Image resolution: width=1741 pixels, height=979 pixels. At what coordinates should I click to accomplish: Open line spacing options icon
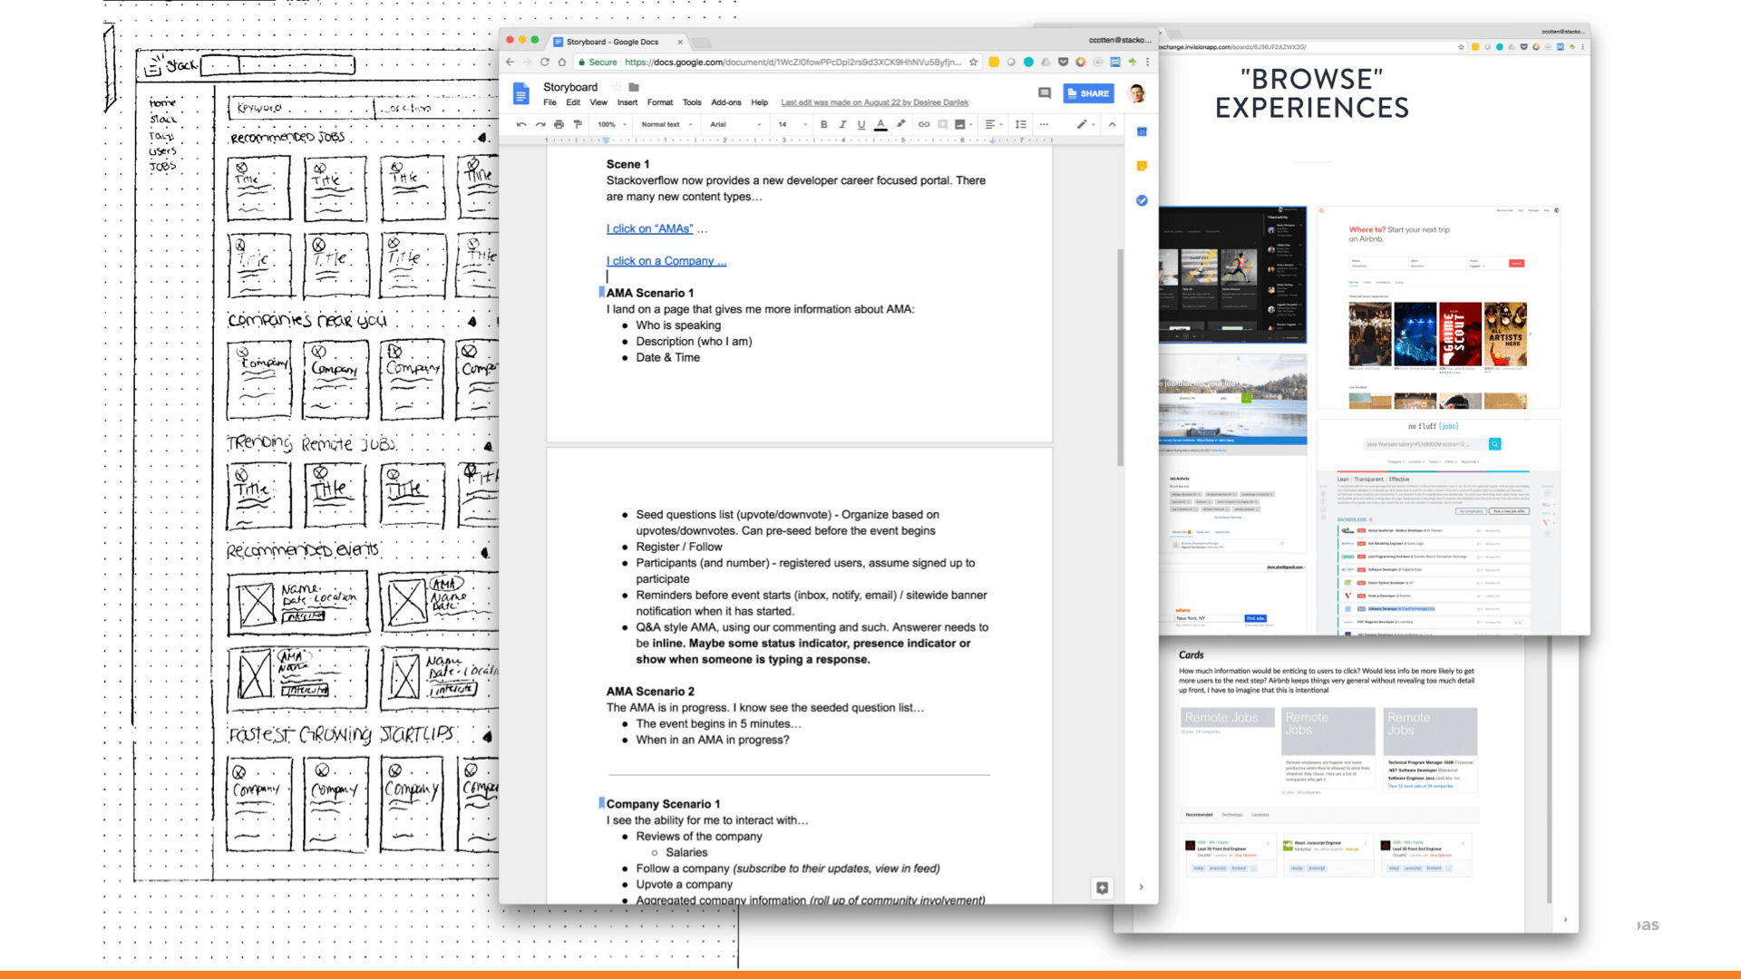pyautogui.click(x=1021, y=124)
